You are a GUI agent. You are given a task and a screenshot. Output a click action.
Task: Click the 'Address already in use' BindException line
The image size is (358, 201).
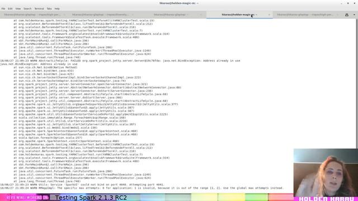pyautogui.click(x=39, y=64)
